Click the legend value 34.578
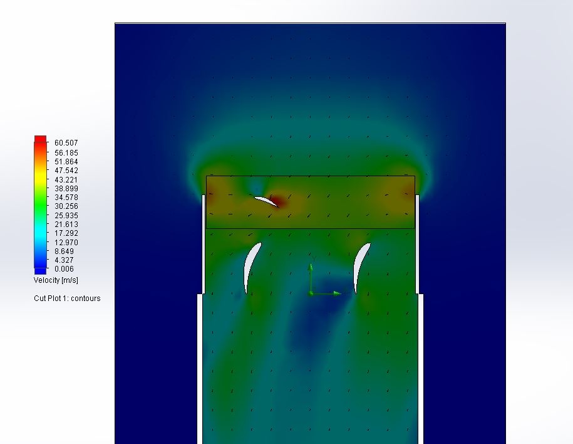Image resolution: width=573 pixels, height=444 pixels. coord(66,198)
